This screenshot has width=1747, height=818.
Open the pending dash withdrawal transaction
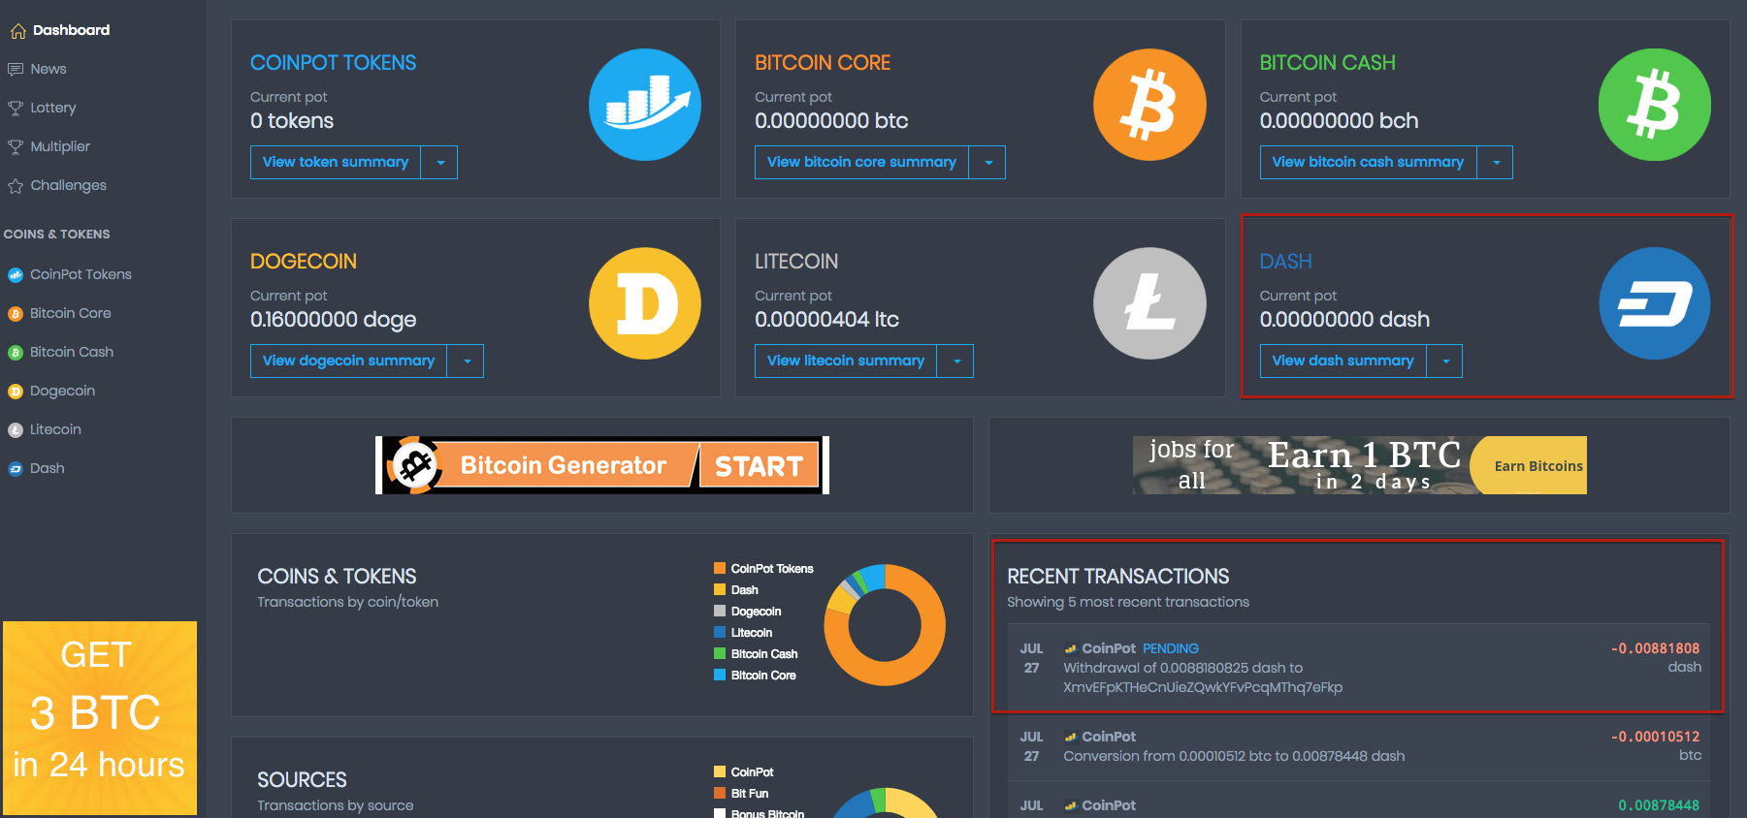coord(1359,668)
